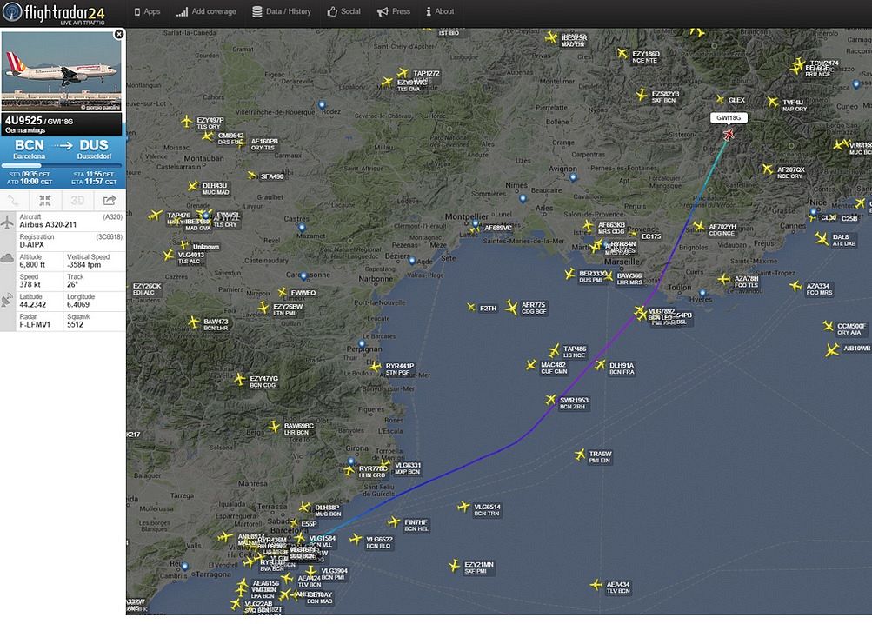Select the FWWEQ aircraft icon
Screen dimensions: 872x624
point(283,292)
